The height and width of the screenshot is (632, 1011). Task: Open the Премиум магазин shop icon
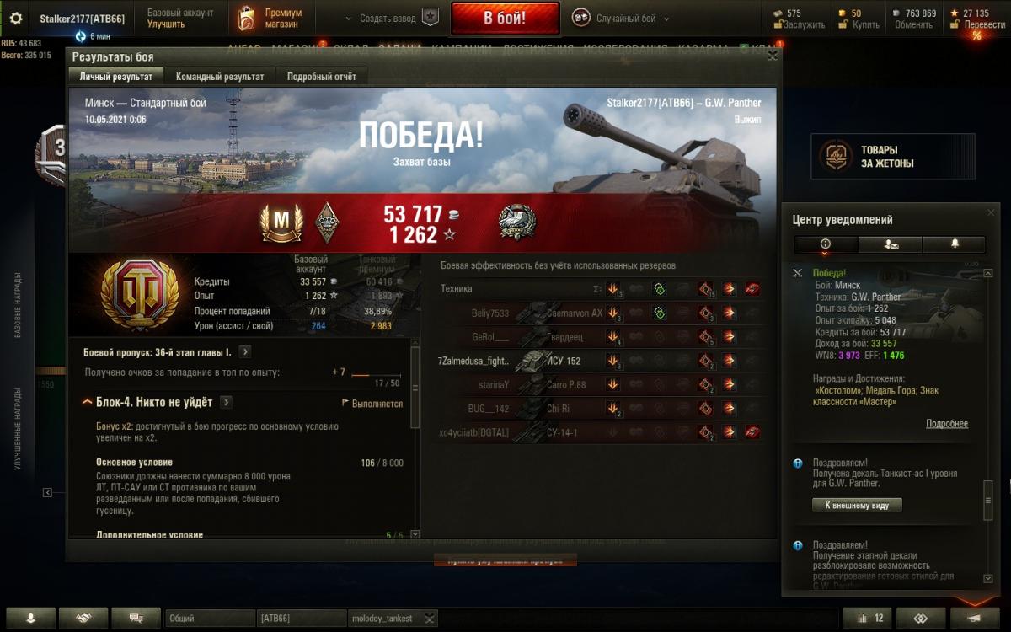point(246,18)
